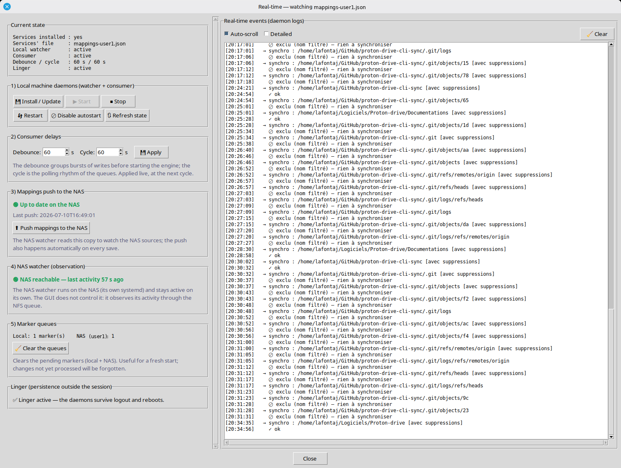Increase the Debounce value with up arrow

(67, 150)
